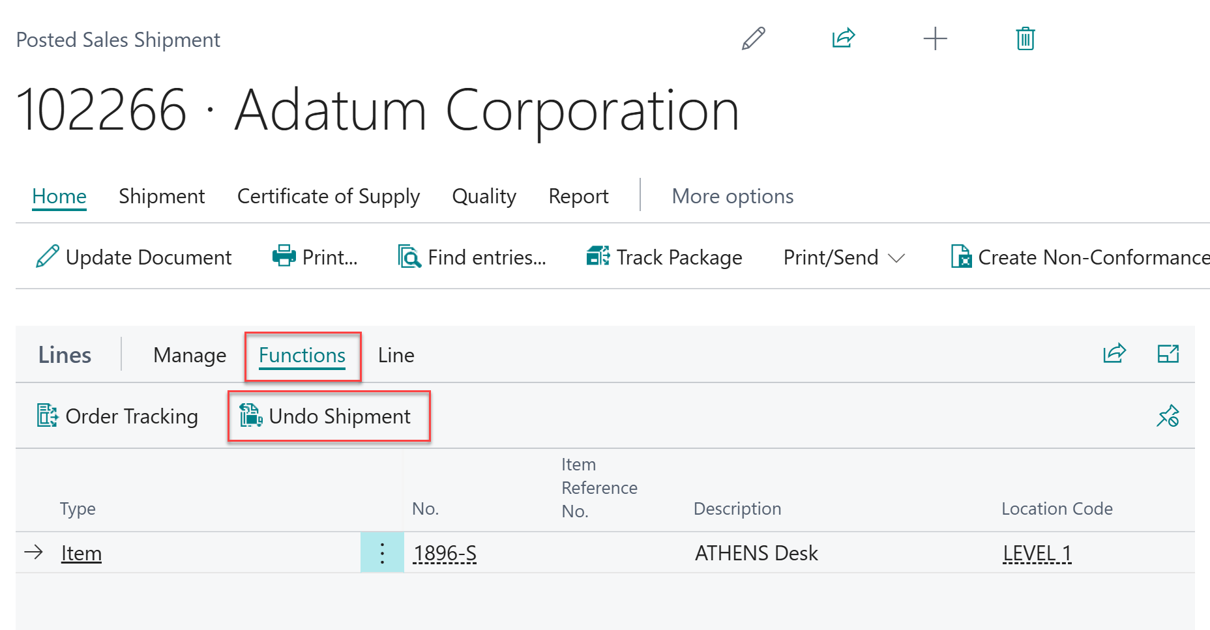Open the Shipment menu tab
Screen dimensions: 1210x630
click(162, 196)
